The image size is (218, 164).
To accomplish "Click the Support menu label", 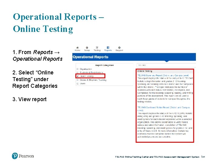I will [119, 50].
